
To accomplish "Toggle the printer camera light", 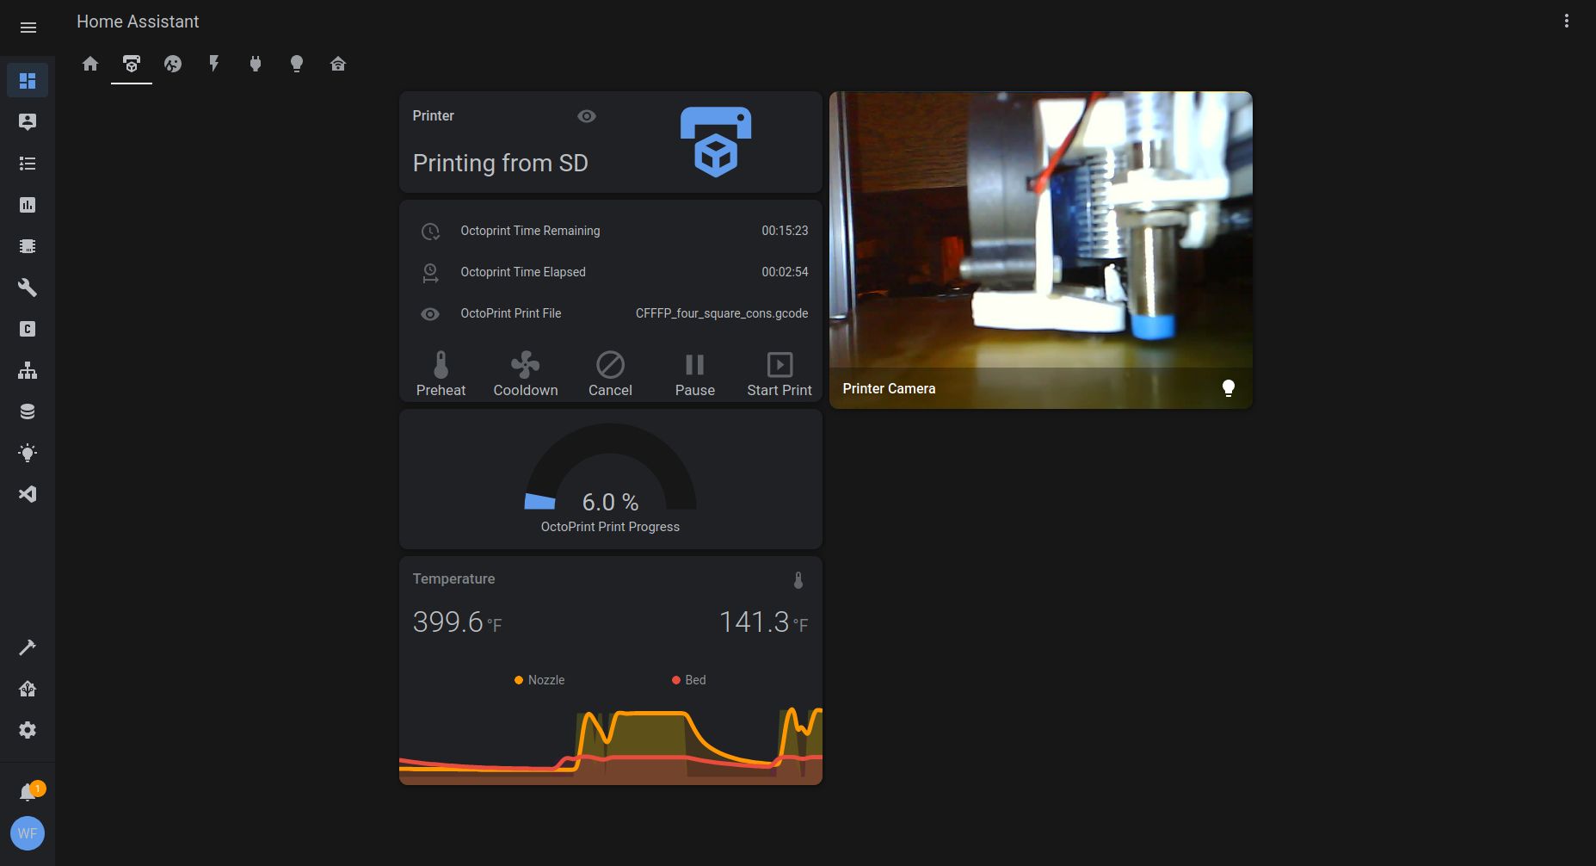I will [x=1228, y=387].
